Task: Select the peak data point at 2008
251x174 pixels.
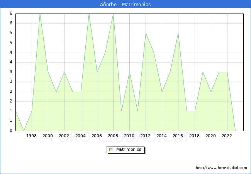Action: coord(113,14)
